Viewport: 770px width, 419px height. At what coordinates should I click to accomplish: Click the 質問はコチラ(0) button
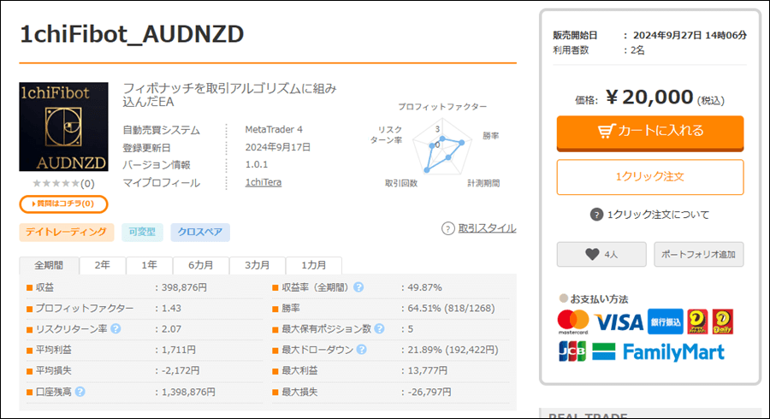pyautogui.click(x=64, y=204)
